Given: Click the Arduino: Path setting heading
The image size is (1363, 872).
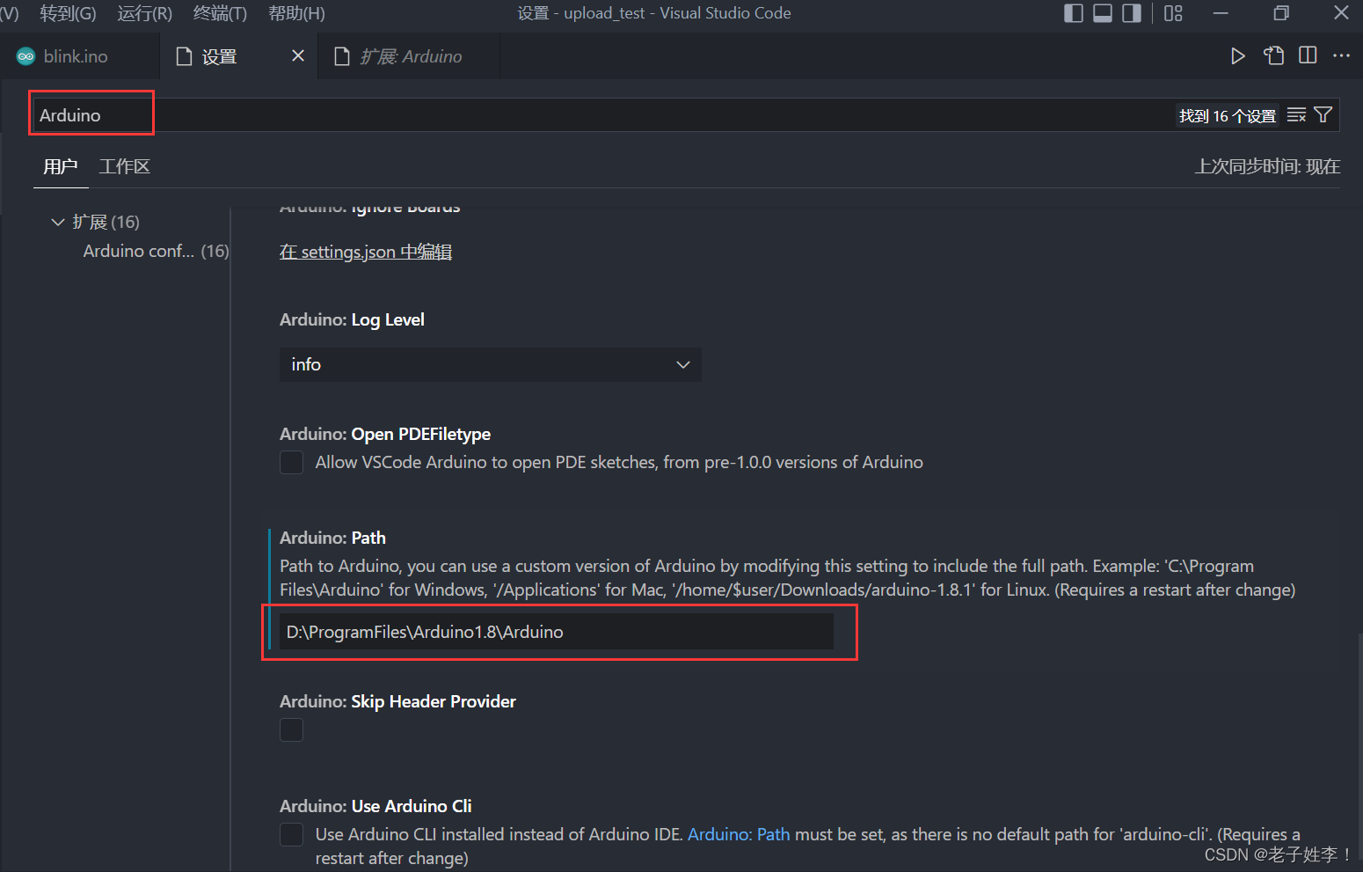Looking at the screenshot, I should pos(332,538).
